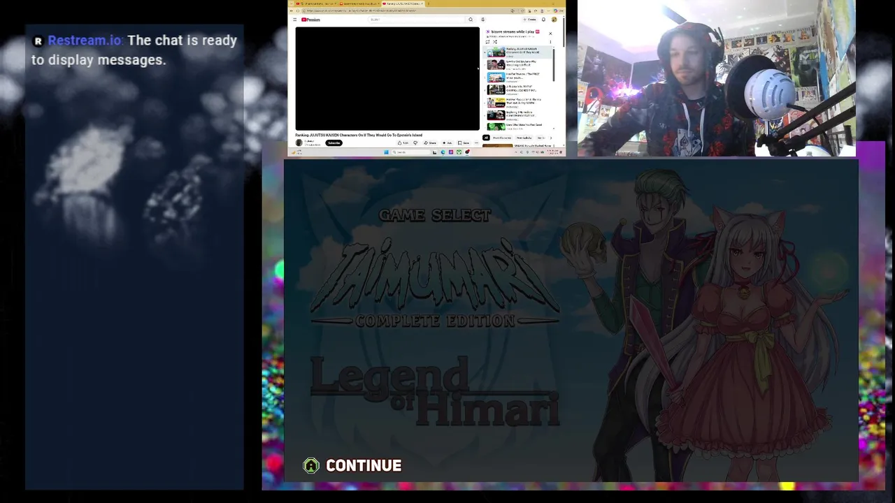Viewport: 895px width, 503px height.
Task: Save the video to a playlist
Action: (x=463, y=143)
